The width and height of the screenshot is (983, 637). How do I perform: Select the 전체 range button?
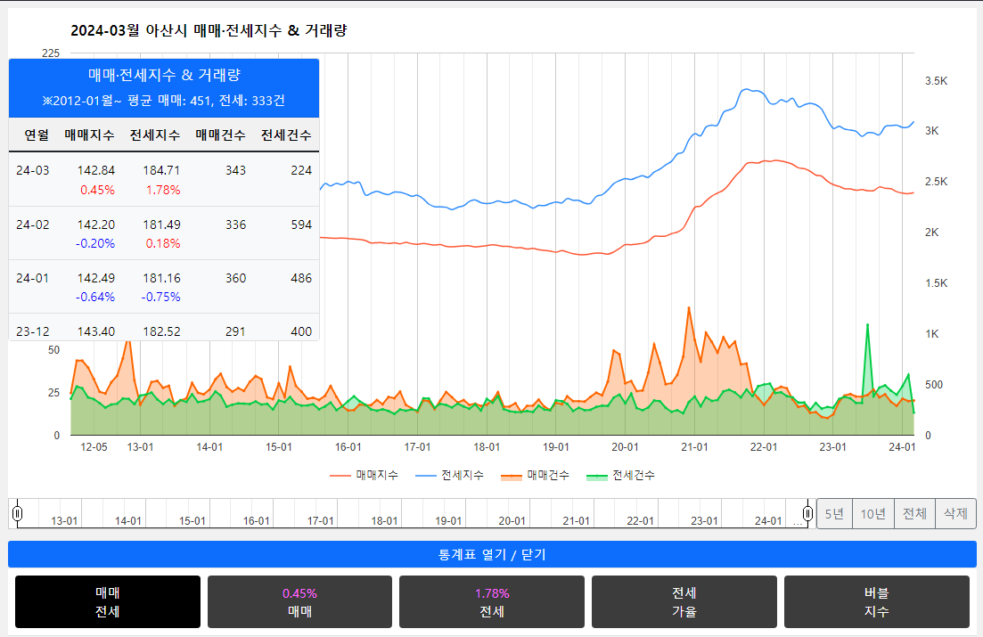914,514
